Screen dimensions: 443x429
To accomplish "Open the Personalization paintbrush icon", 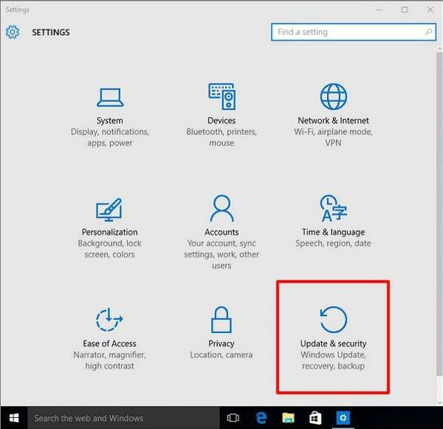I will click(x=109, y=210).
